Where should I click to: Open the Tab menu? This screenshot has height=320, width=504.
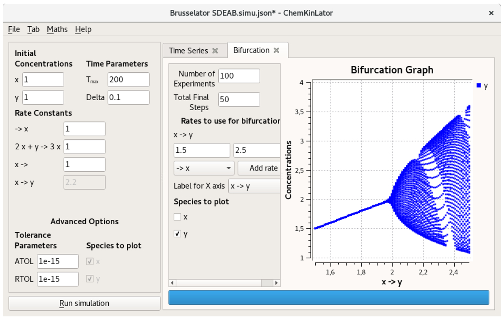(34, 29)
